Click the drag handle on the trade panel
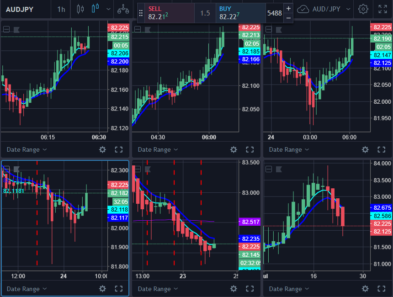 [141, 13]
